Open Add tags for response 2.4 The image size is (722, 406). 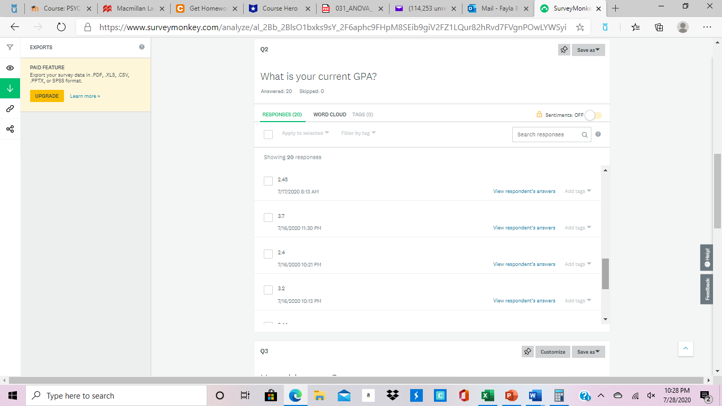click(x=578, y=264)
